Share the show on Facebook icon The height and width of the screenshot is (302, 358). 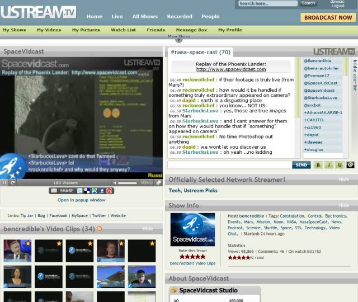[102, 191]
